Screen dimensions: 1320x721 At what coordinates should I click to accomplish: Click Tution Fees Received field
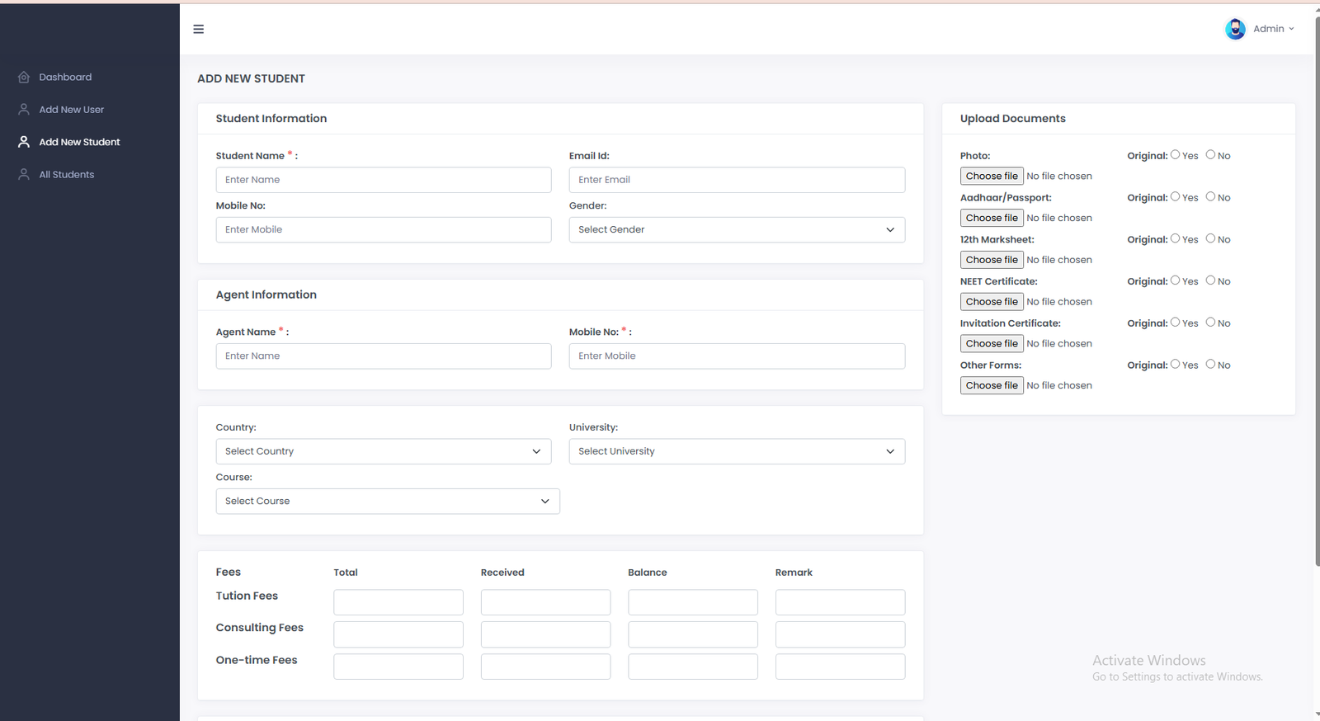(545, 602)
